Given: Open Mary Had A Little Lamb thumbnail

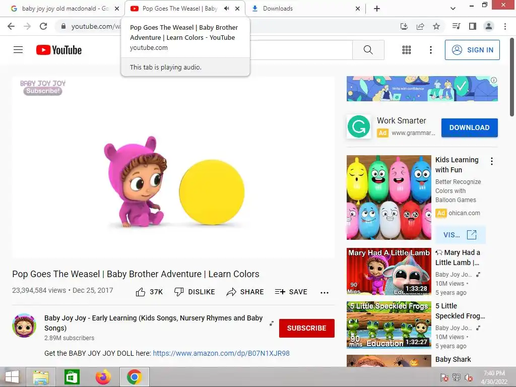Looking at the screenshot, I should tap(389, 272).
